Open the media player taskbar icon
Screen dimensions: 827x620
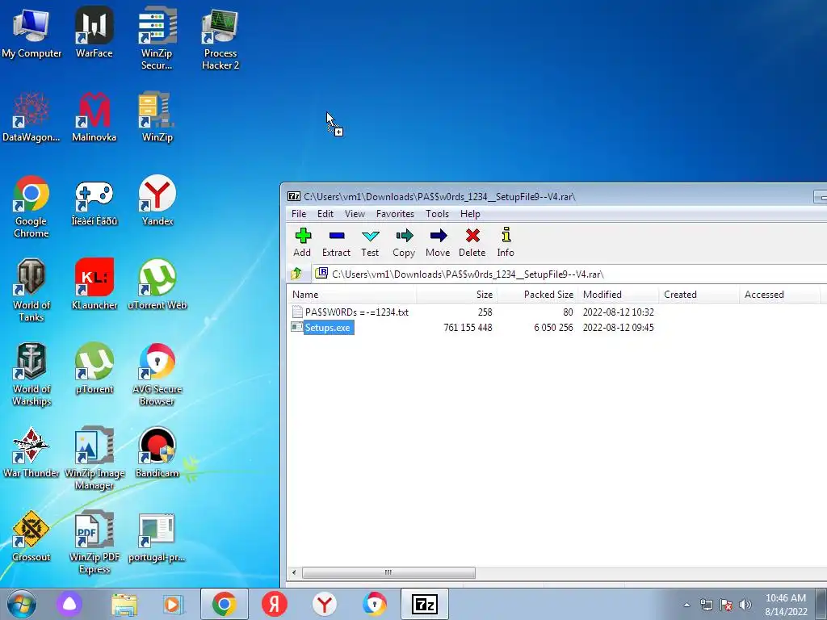click(x=173, y=604)
